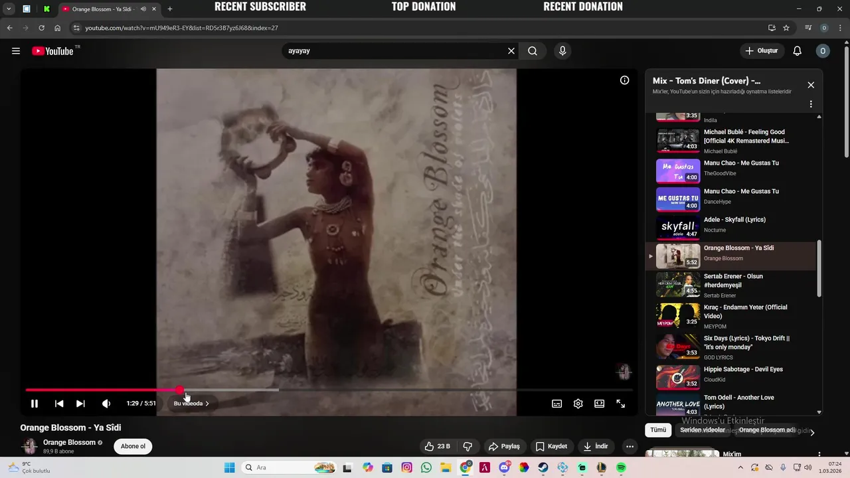Select the 'Tümü' filter chip

pos(658,430)
